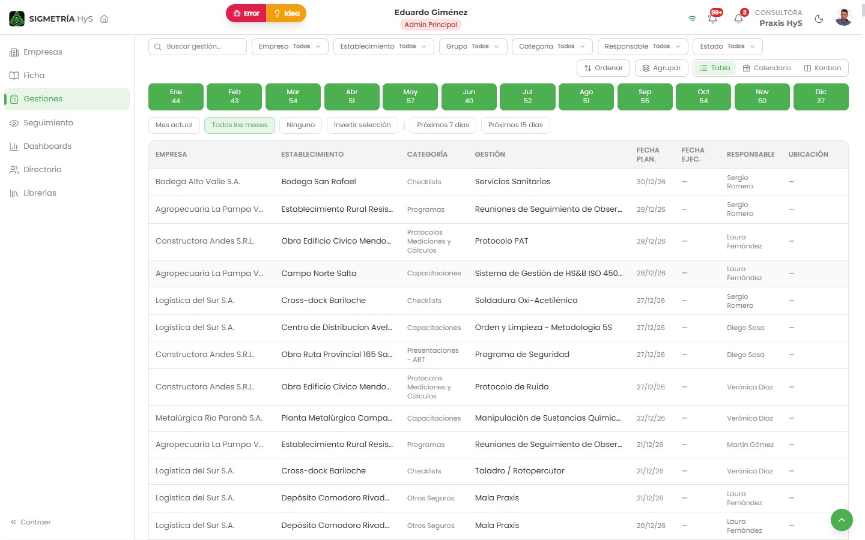
Task: Open the Protocolo PAT gestión
Action: (x=502, y=241)
